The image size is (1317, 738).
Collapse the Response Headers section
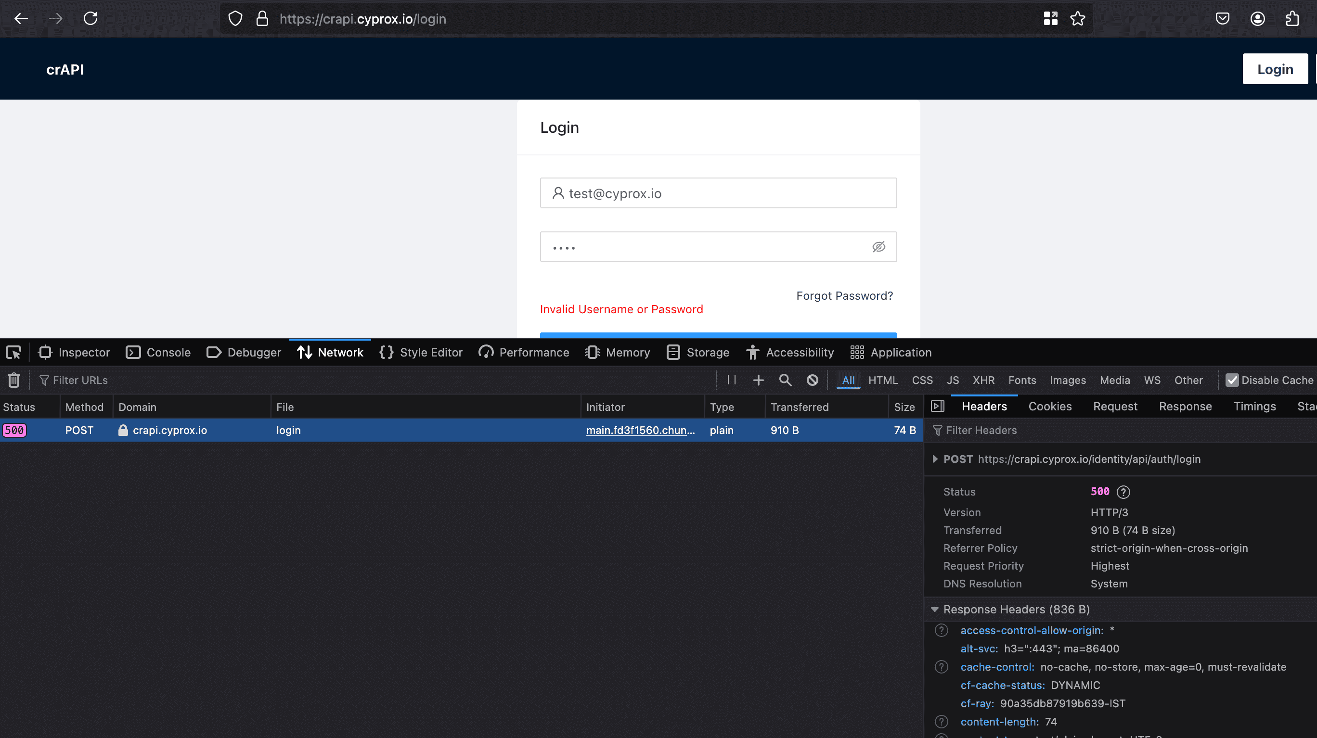click(935, 609)
